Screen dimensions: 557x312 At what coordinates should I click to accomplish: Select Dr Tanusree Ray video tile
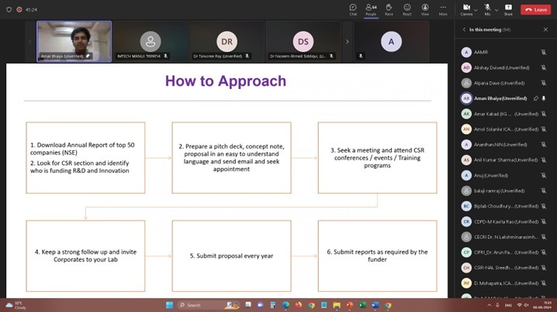coord(227,41)
